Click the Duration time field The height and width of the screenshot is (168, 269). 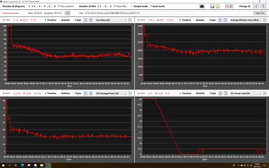58,13
